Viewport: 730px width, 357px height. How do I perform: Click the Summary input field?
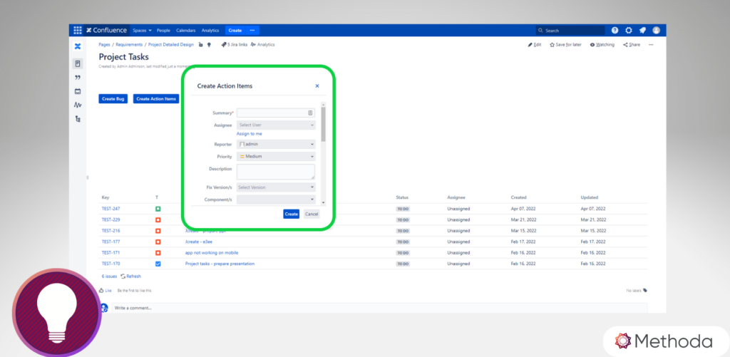[272, 113]
